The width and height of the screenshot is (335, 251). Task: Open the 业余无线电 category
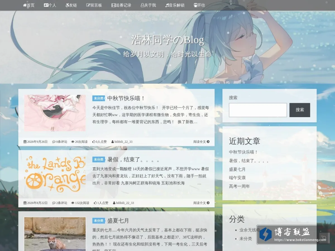(250, 230)
